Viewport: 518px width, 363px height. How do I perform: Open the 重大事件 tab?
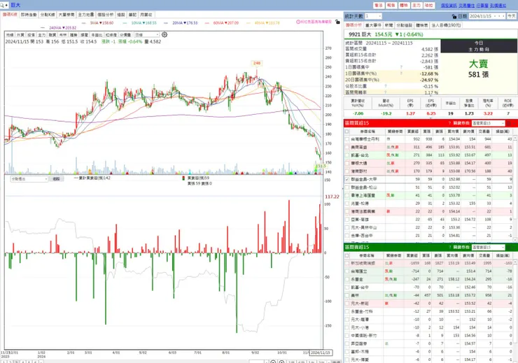pyautogui.click(x=374, y=25)
